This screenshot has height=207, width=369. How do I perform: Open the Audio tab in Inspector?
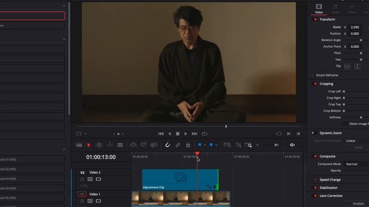click(x=336, y=9)
